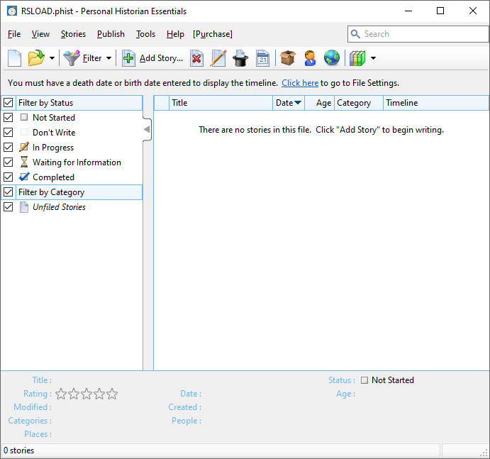Expand the books icon dropdown arrow
This screenshot has width=490, height=459.
pyautogui.click(x=373, y=58)
